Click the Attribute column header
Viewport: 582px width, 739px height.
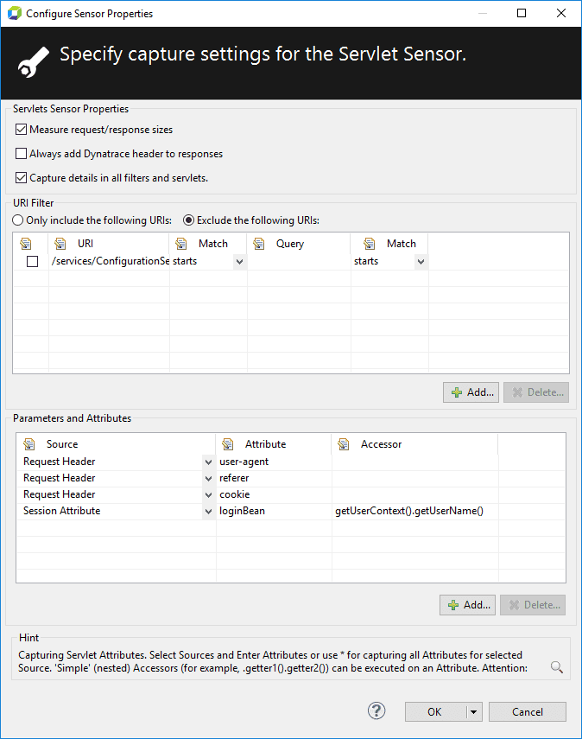(274, 444)
